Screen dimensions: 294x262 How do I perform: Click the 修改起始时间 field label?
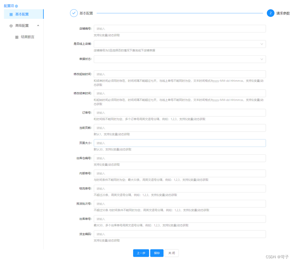tap(83, 74)
